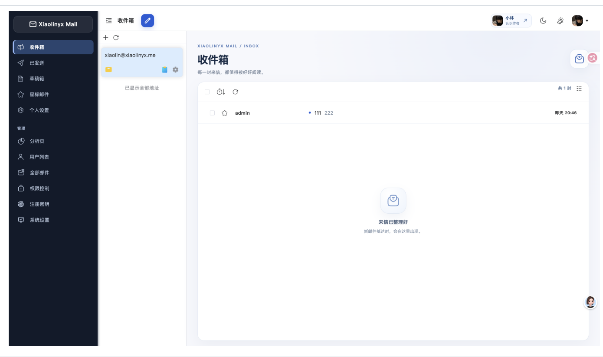Click the Xiaolinyx Mail logo button
This screenshot has height=357, width=603.
53,24
